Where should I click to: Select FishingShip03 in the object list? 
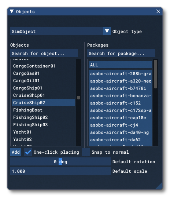pos(43,125)
